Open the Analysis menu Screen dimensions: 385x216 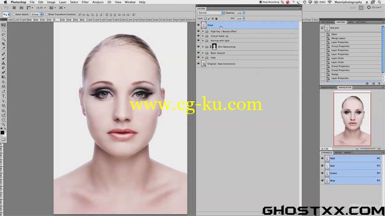[98, 2]
